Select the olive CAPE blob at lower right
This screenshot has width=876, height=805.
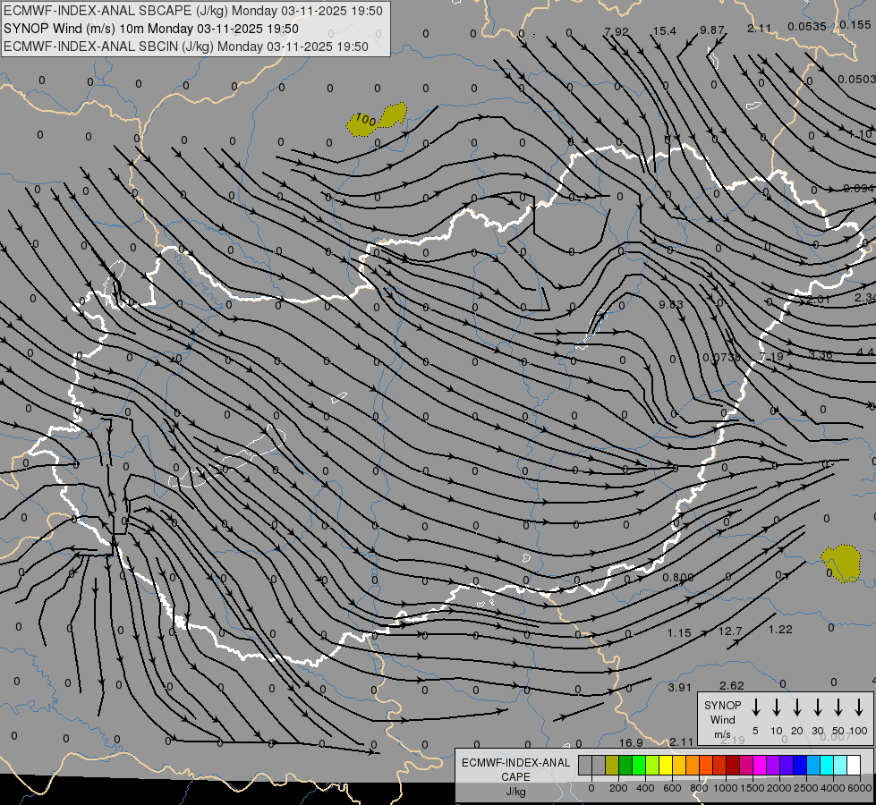pos(841,563)
